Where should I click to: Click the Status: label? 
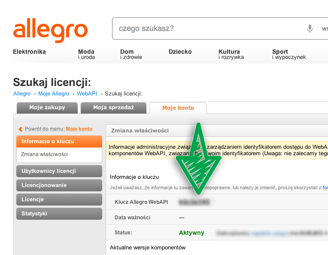coord(123,233)
